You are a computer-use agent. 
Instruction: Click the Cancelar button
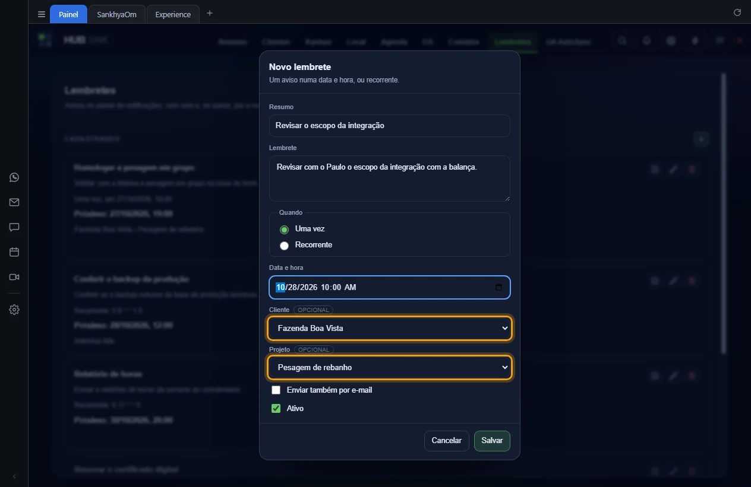tap(447, 441)
